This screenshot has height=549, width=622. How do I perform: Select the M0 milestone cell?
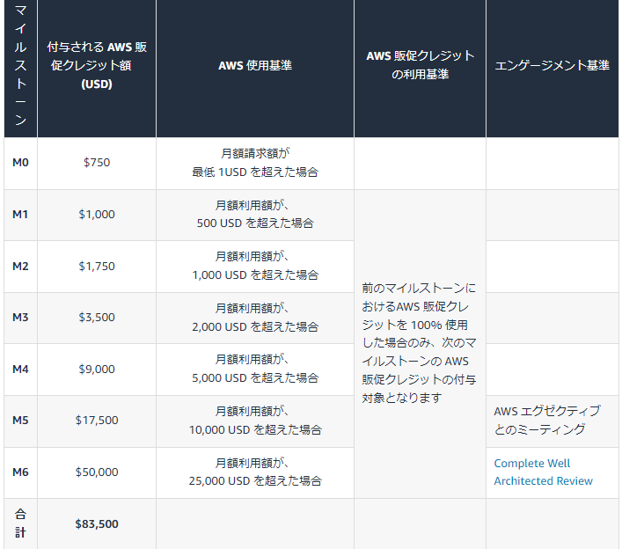[20, 163]
